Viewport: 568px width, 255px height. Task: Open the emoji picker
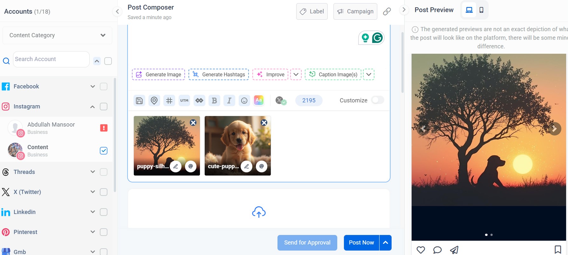point(244,101)
